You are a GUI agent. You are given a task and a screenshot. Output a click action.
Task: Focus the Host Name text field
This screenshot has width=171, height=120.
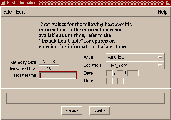[58, 75]
